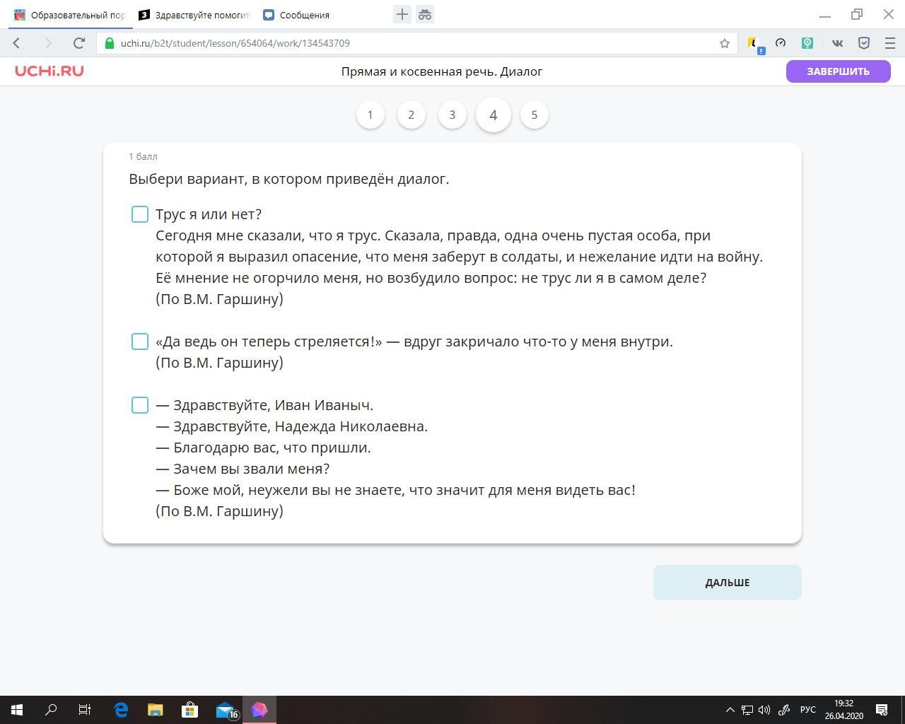Viewport: 905px width, 724px height.
Task: Bookmark this page with the star icon
Action: (725, 43)
